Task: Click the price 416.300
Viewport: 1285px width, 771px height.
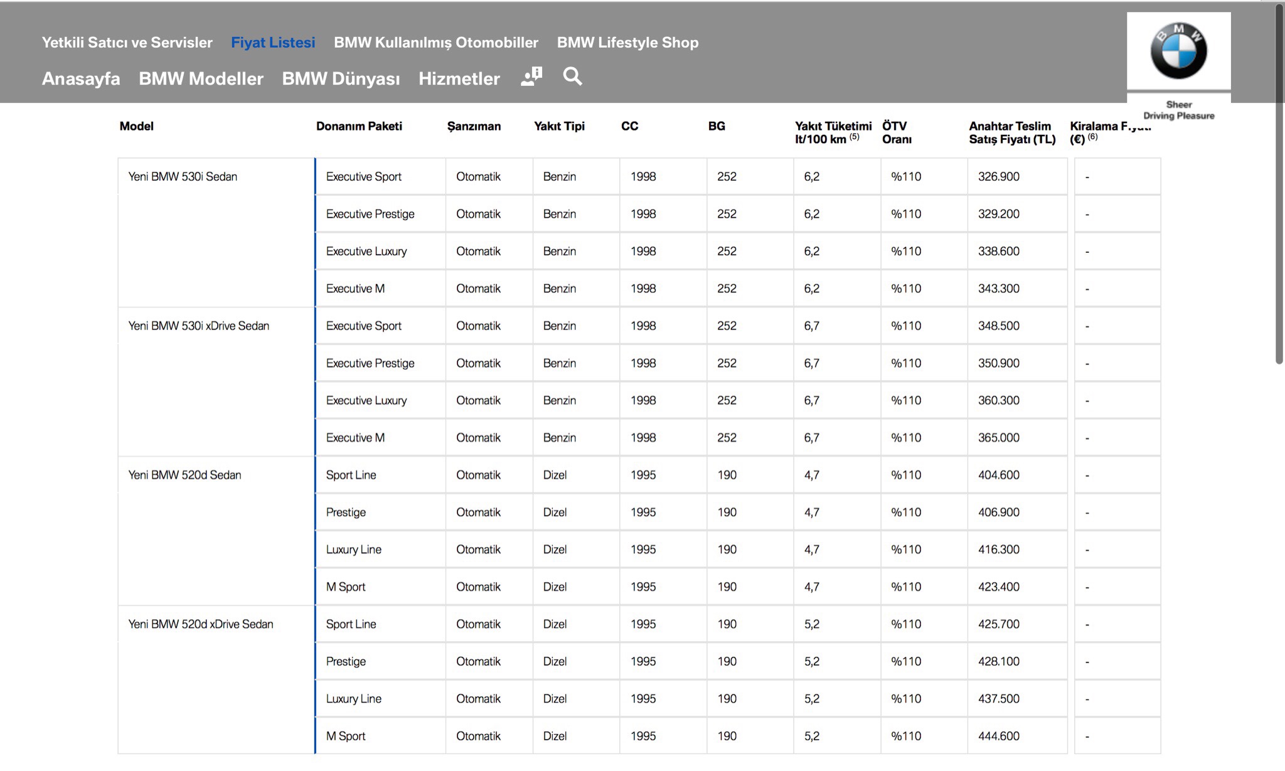Action: coord(998,550)
